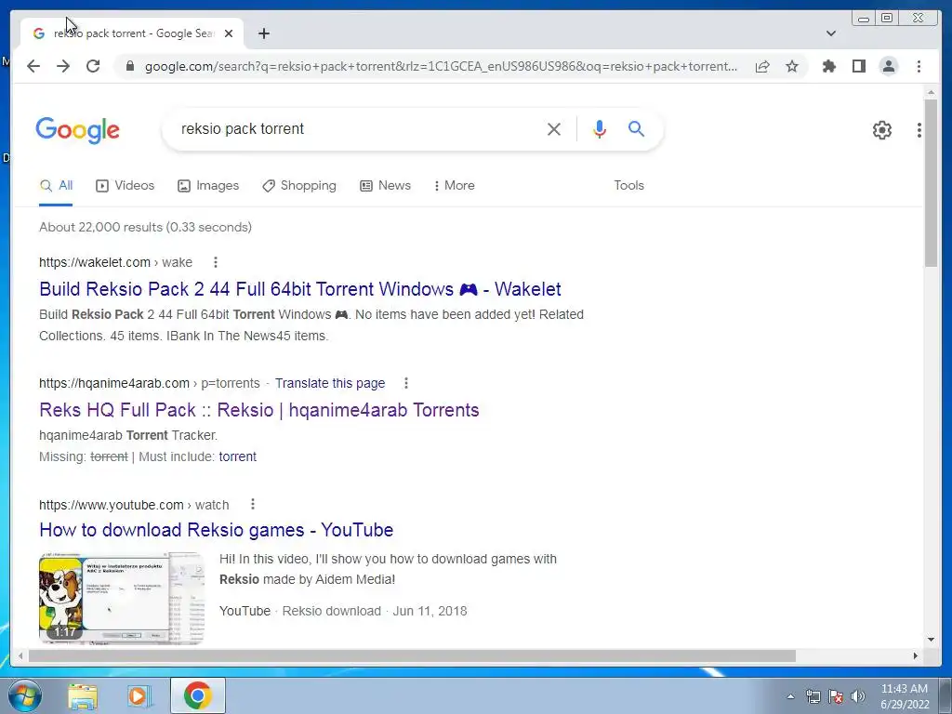
Task: Click Translate this page link
Action: [330, 383]
